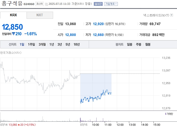
Task: Click the 흥구석유 stock name heading
Action: (12, 3)
